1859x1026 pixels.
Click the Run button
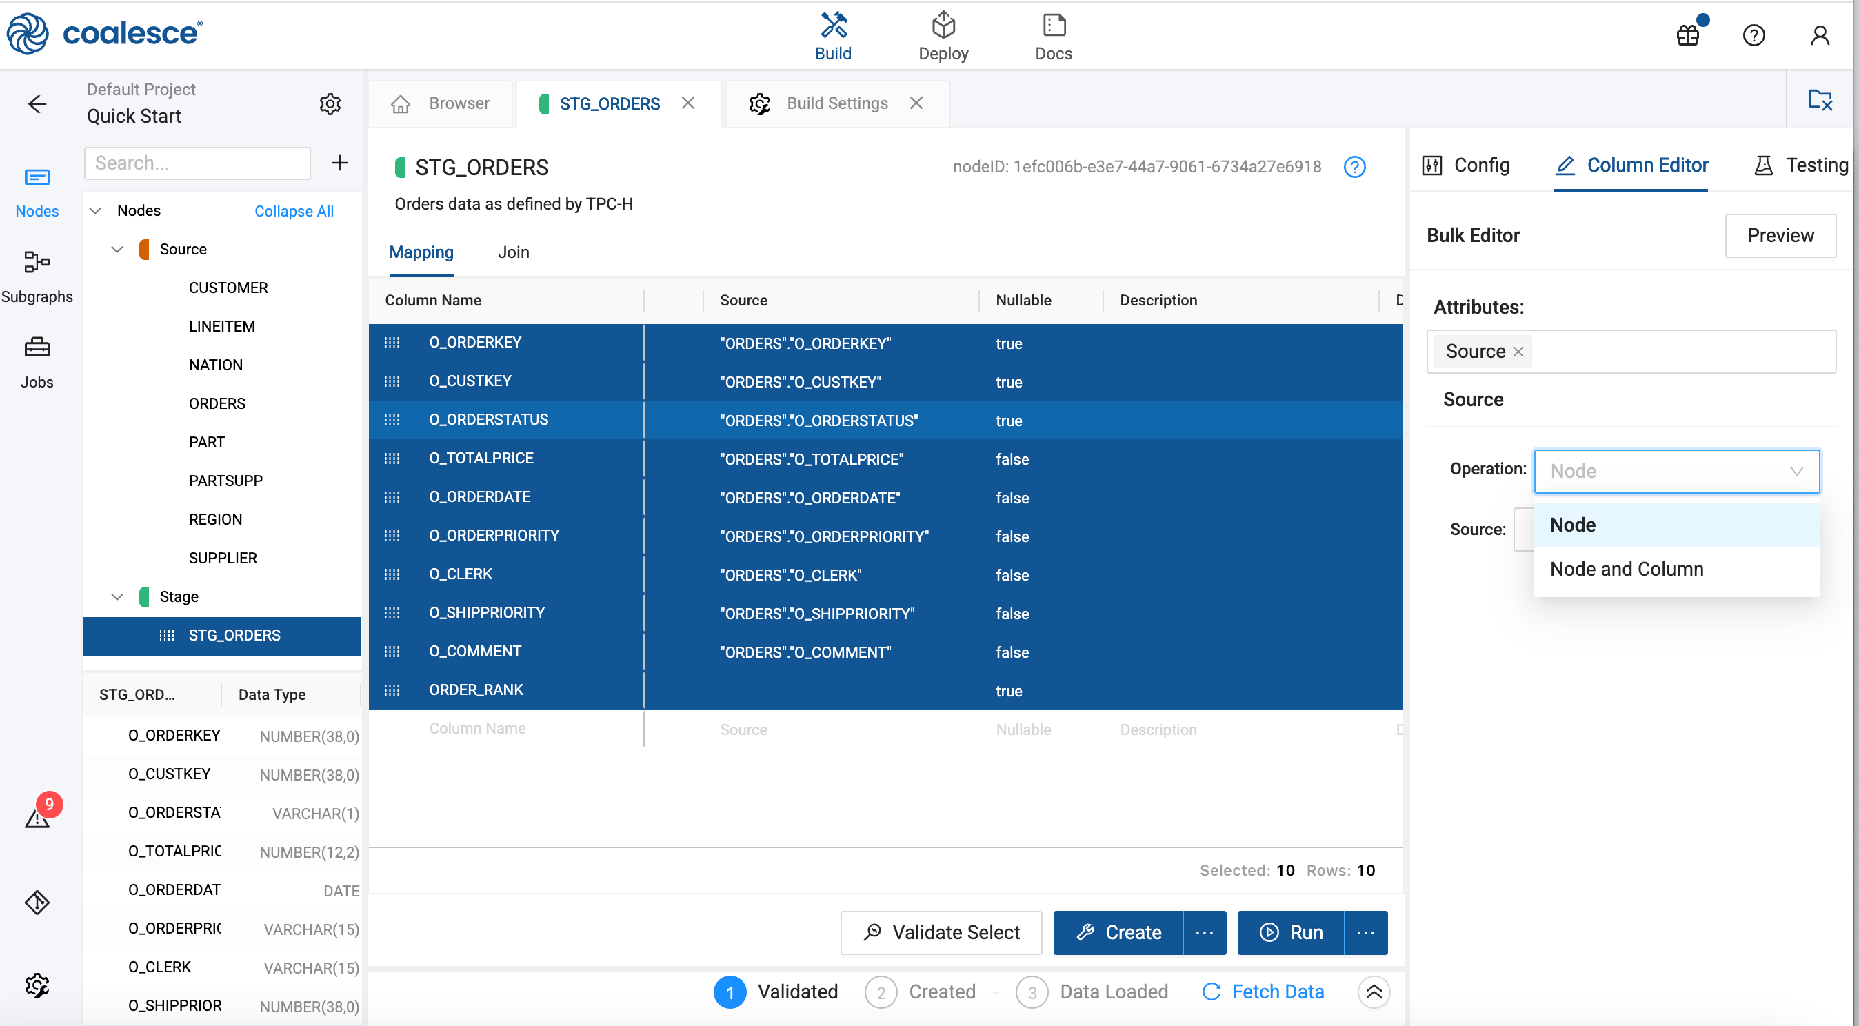(1290, 932)
